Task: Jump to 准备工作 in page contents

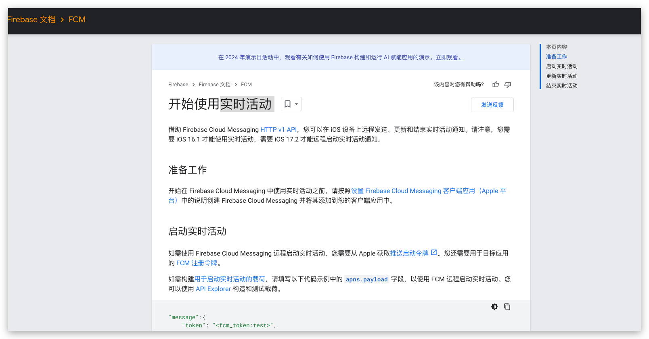Action: pos(556,57)
